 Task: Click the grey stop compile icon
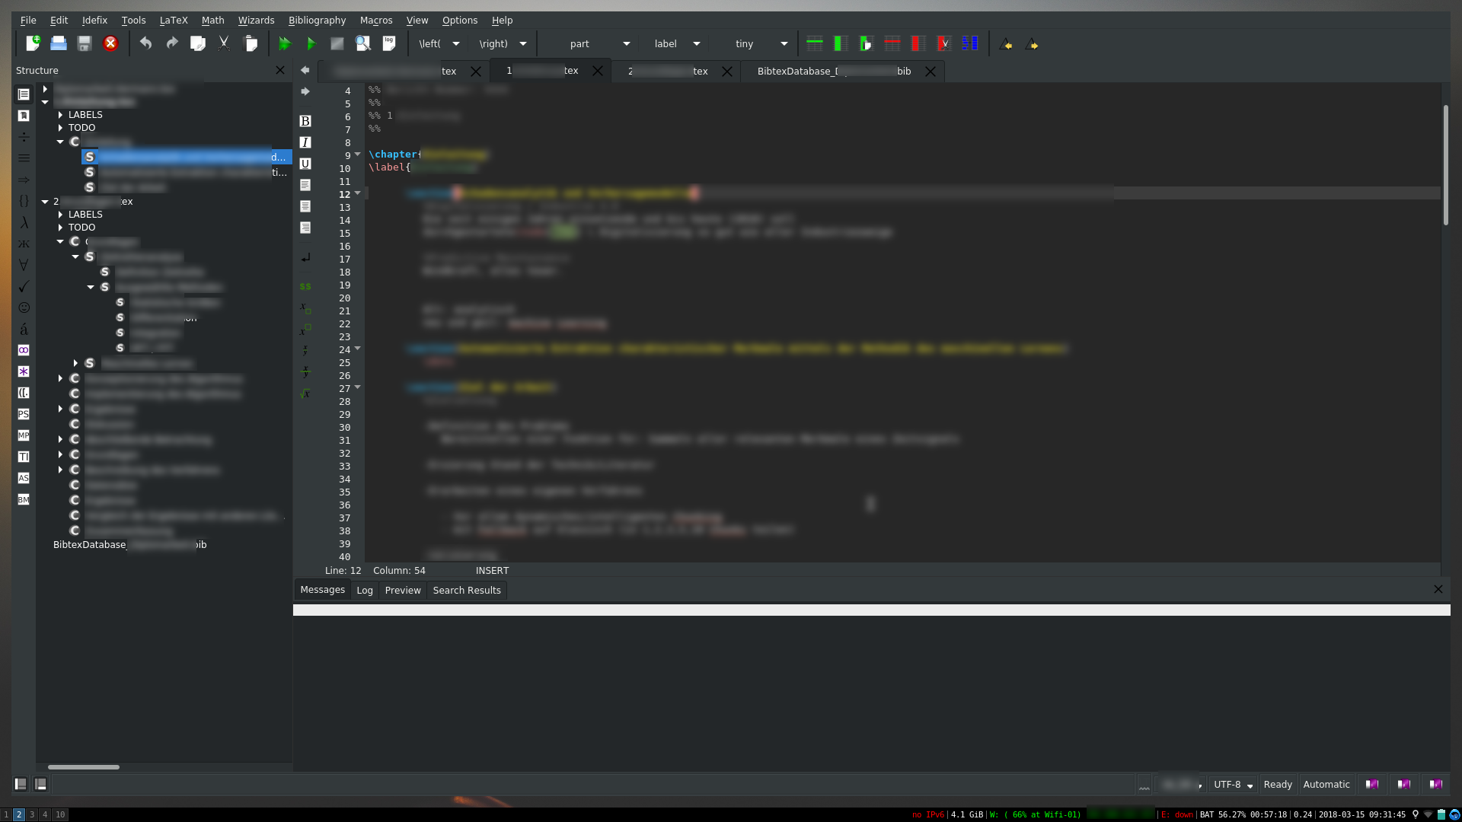point(337,44)
